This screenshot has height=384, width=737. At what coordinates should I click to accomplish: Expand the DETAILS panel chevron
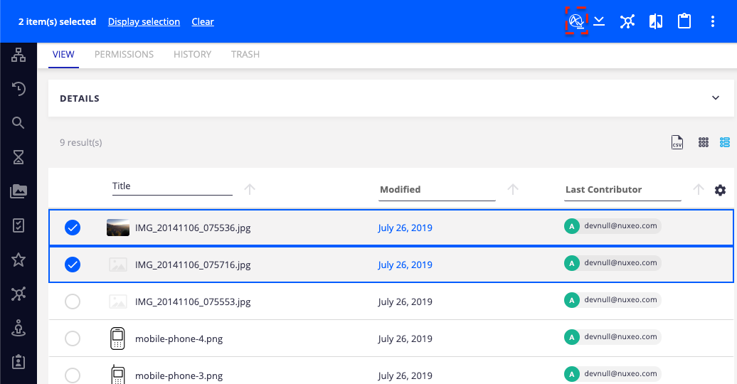pos(716,97)
